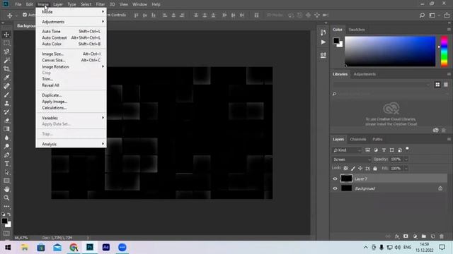Select the Gradient tool
453x254 pixels.
(6, 129)
